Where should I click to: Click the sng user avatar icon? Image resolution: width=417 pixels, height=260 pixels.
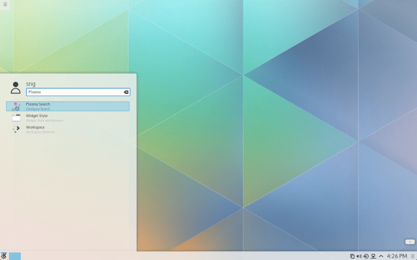point(16,88)
